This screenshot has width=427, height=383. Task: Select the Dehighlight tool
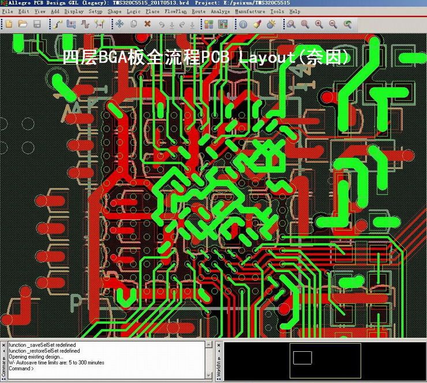click(271, 24)
